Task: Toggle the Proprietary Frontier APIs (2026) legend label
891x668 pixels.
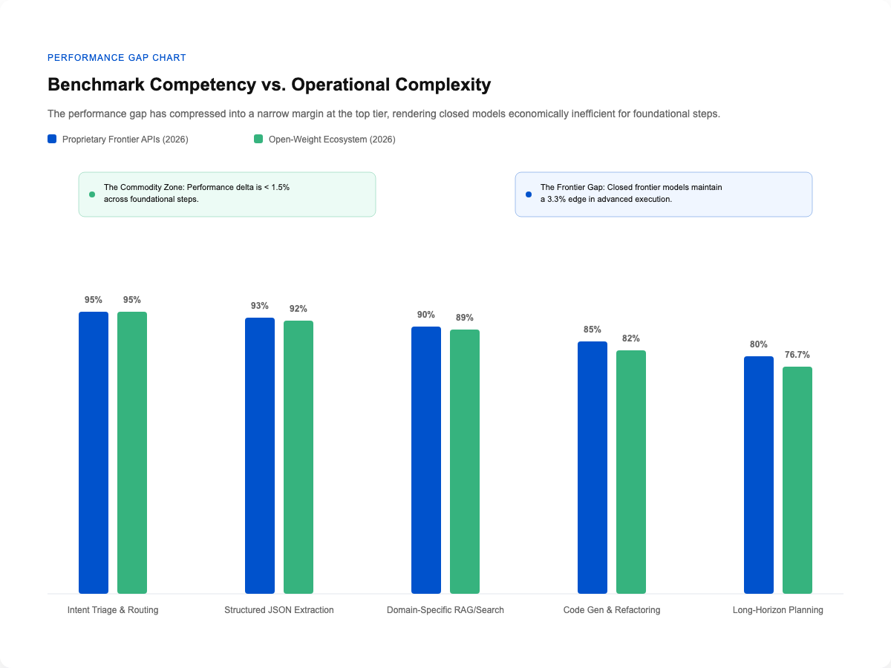Action: coord(125,140)
